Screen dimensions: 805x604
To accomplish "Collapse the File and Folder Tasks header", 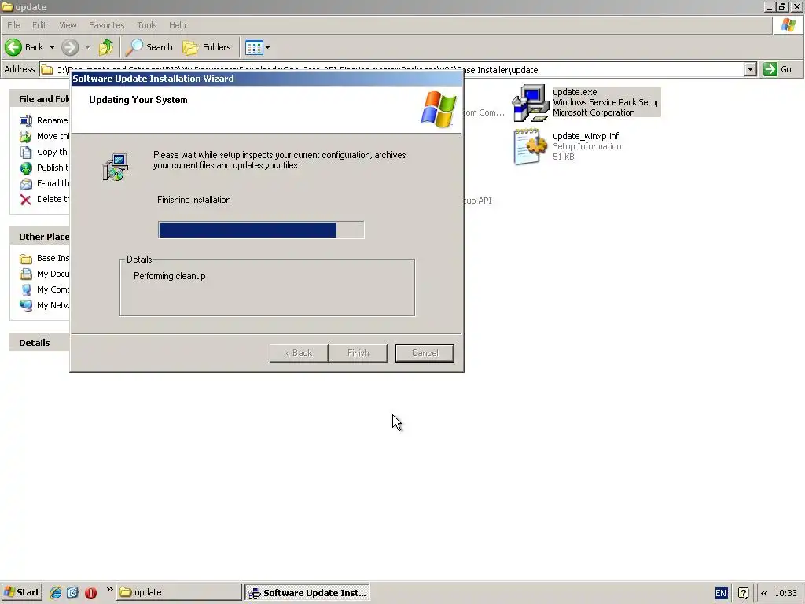I will pyautogui.click(x=40, y=98).
